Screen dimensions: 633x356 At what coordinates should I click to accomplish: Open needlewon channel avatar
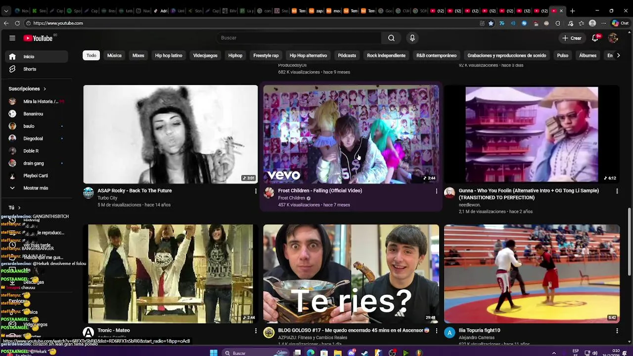[x=450, y=193]
